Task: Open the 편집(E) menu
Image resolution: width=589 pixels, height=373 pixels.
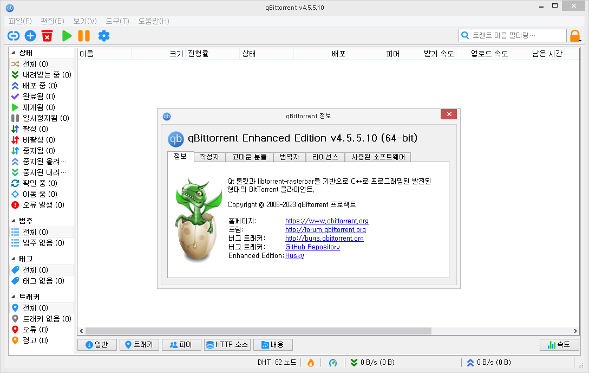Action: click(x=52, y=21)
